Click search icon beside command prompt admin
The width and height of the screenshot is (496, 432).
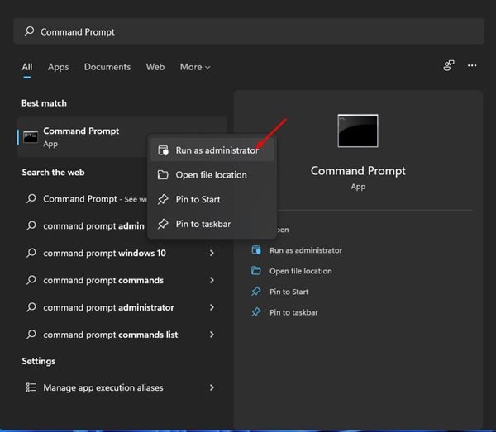[x=31, y=225]
